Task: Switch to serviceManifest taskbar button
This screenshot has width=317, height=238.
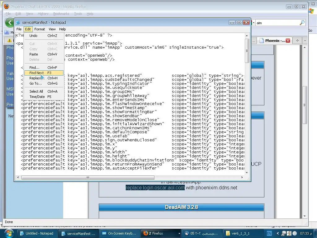Action: tap(78, 234)
